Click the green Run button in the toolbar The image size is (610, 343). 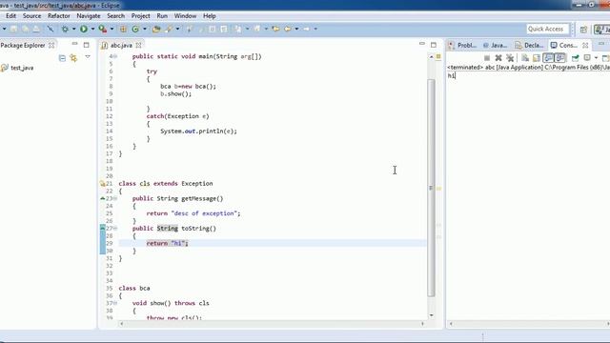point(84,29)
